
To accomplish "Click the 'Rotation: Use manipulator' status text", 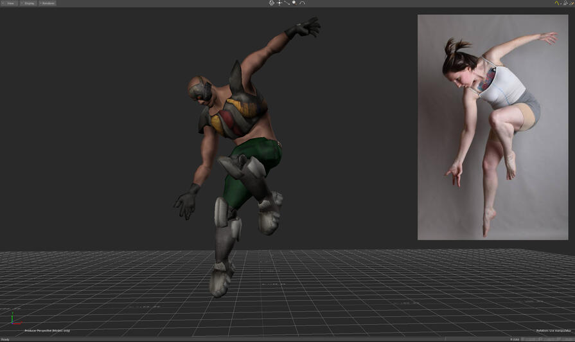I will (553, 330).
